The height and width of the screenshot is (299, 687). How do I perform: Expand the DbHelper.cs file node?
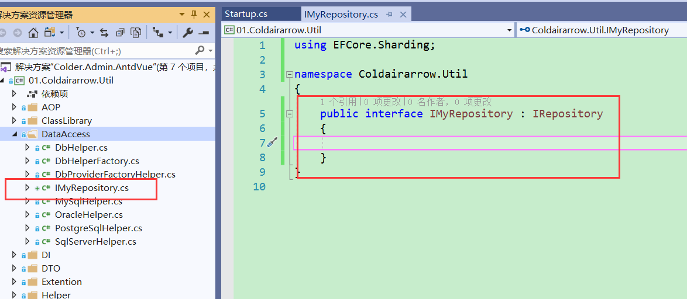28,147
